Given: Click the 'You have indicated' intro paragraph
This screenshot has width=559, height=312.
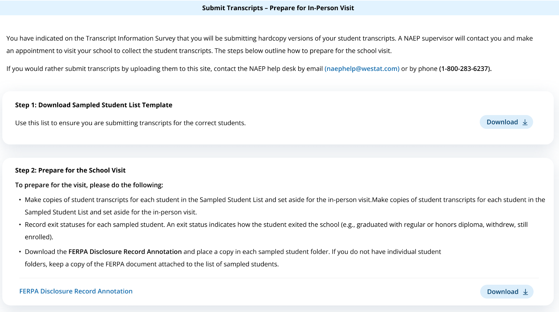Looking at the screenshot, I should (269, 39).
